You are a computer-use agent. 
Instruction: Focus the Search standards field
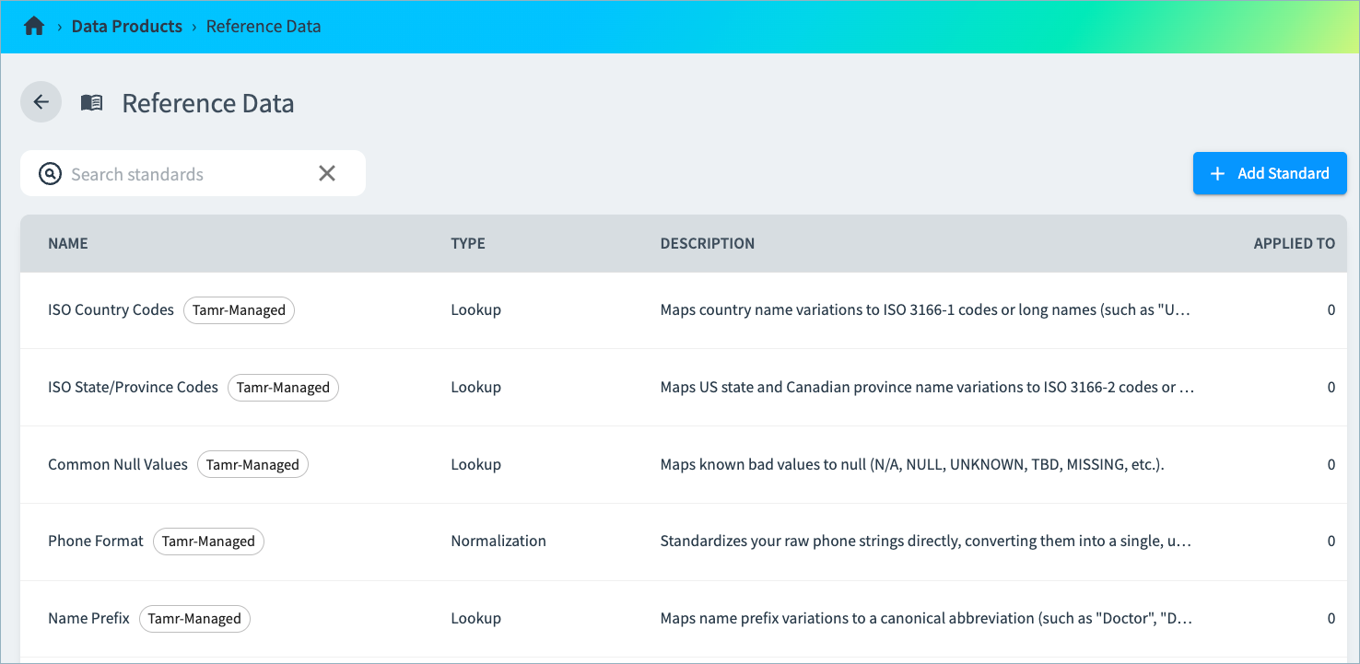pyautogui.click(x=193, y=173)
